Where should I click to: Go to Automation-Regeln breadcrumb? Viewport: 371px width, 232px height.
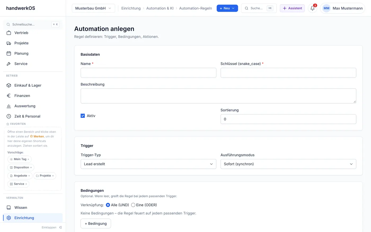tap(196, 8)
